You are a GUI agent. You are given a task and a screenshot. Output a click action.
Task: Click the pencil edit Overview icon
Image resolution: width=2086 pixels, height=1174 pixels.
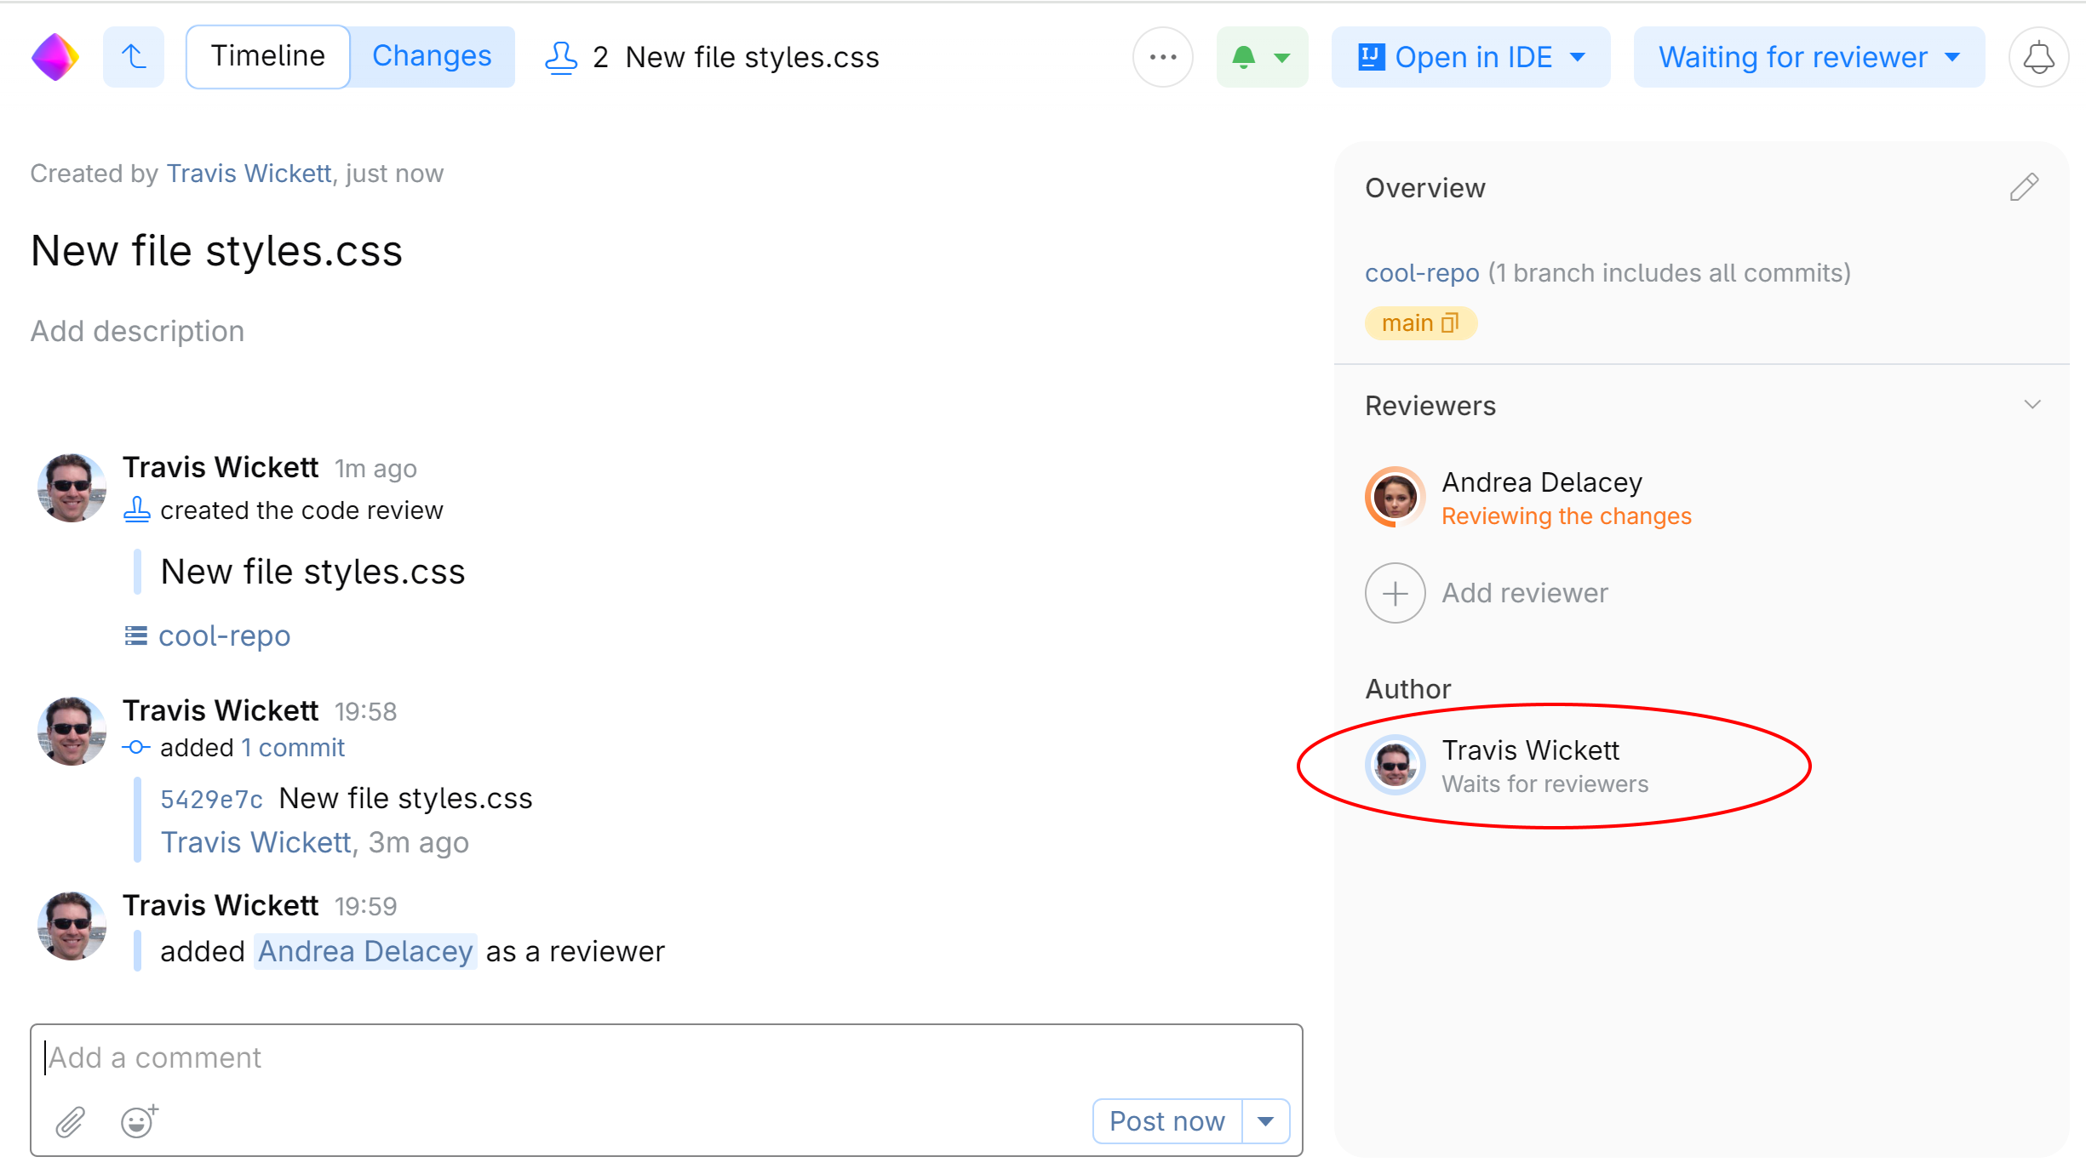2024,187
